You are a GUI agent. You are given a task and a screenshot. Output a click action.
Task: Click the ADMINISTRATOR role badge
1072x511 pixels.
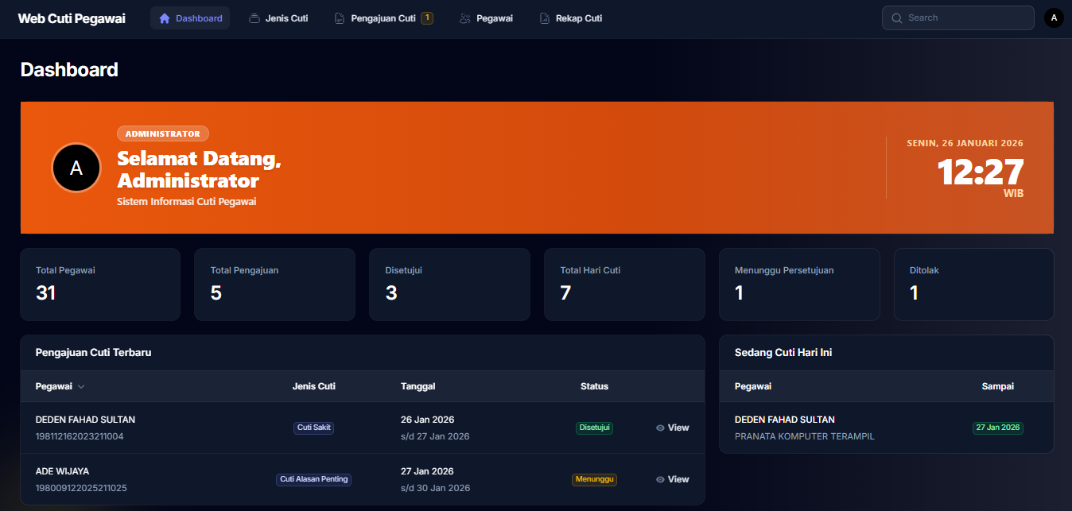[x=162, y=133]
